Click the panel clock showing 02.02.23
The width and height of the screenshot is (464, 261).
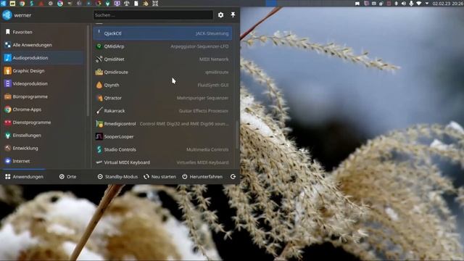(448, 3)
